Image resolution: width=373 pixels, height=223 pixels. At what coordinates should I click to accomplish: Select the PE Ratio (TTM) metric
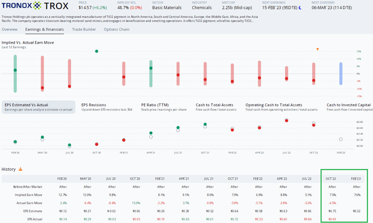coord(164,107)
